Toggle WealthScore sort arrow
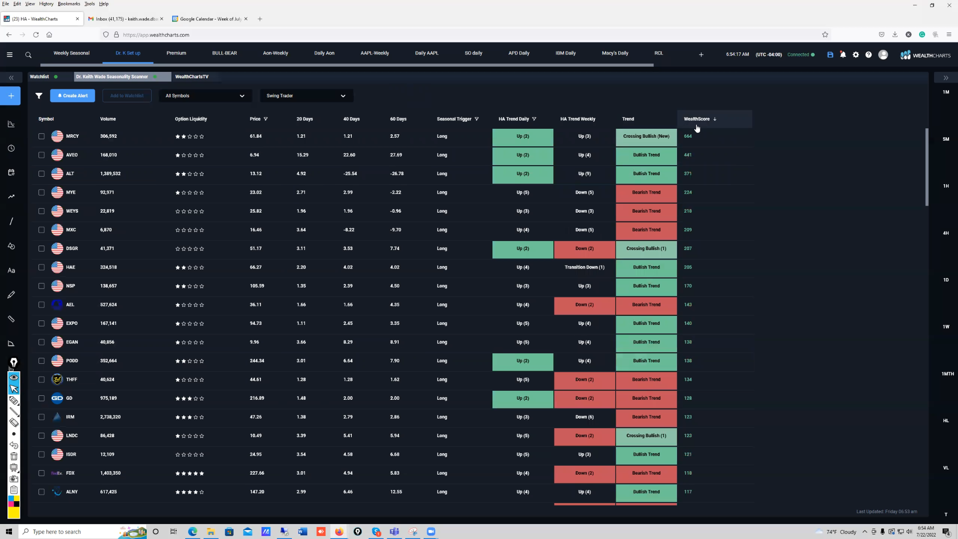 [715, 119]
